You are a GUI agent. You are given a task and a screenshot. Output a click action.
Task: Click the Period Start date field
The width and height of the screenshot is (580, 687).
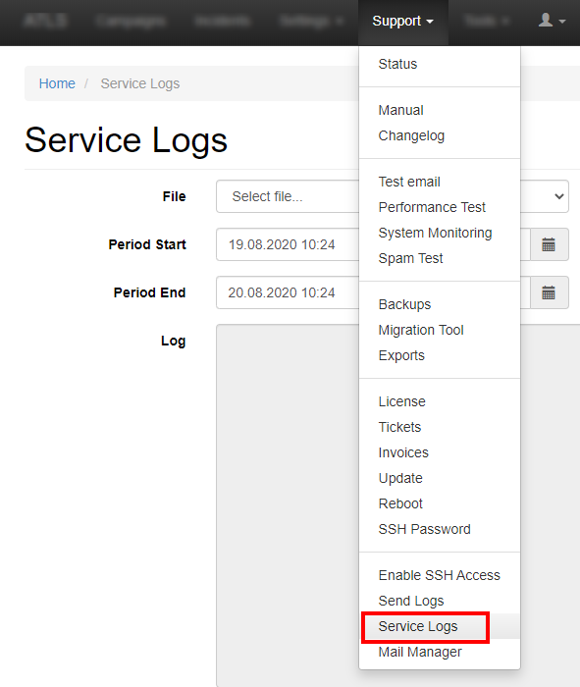pos(288,244)
